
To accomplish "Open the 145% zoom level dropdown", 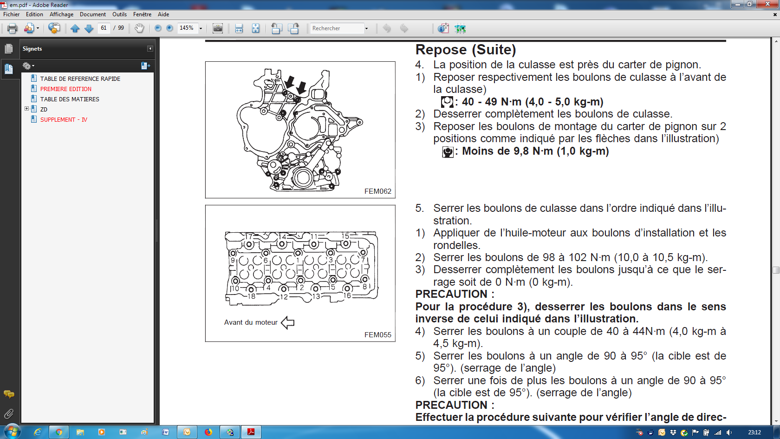I will point(201,28).
